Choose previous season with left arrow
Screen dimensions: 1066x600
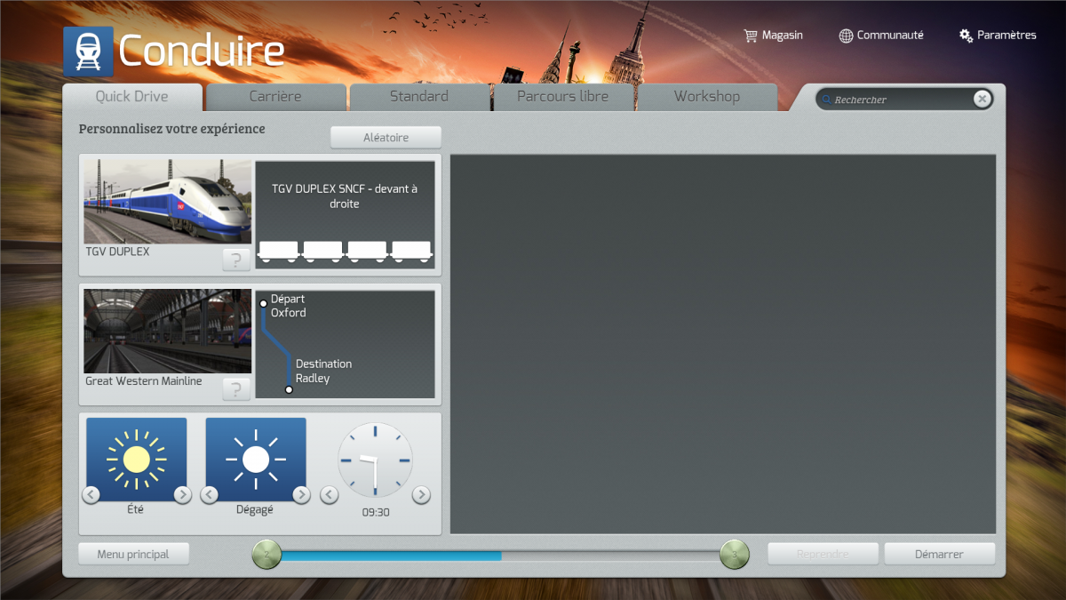(x=91, y=495)
